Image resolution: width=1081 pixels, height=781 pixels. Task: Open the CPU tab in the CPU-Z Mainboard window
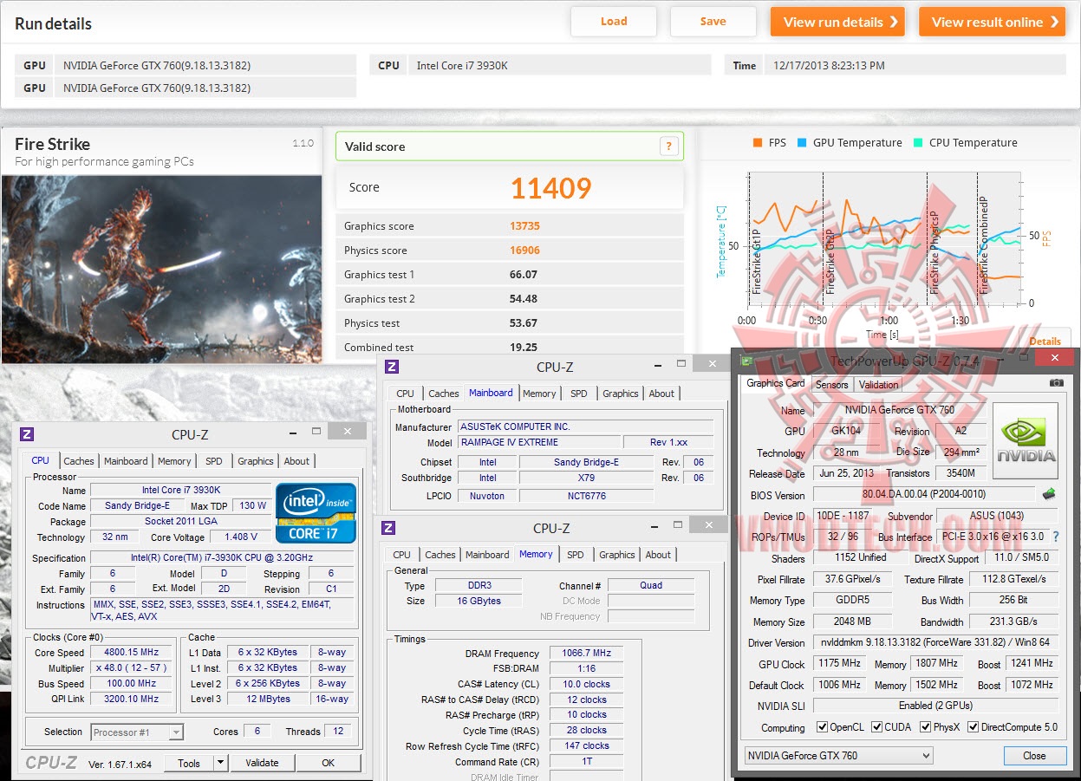click(x=406, y=394)
